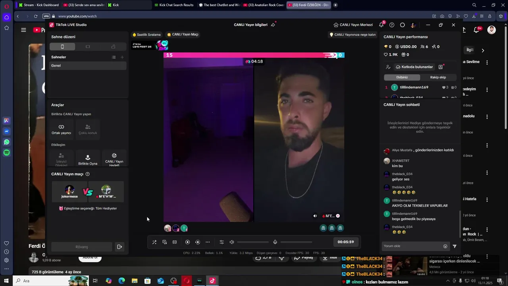Select the landscape scene layout icon

coord(88,46)
